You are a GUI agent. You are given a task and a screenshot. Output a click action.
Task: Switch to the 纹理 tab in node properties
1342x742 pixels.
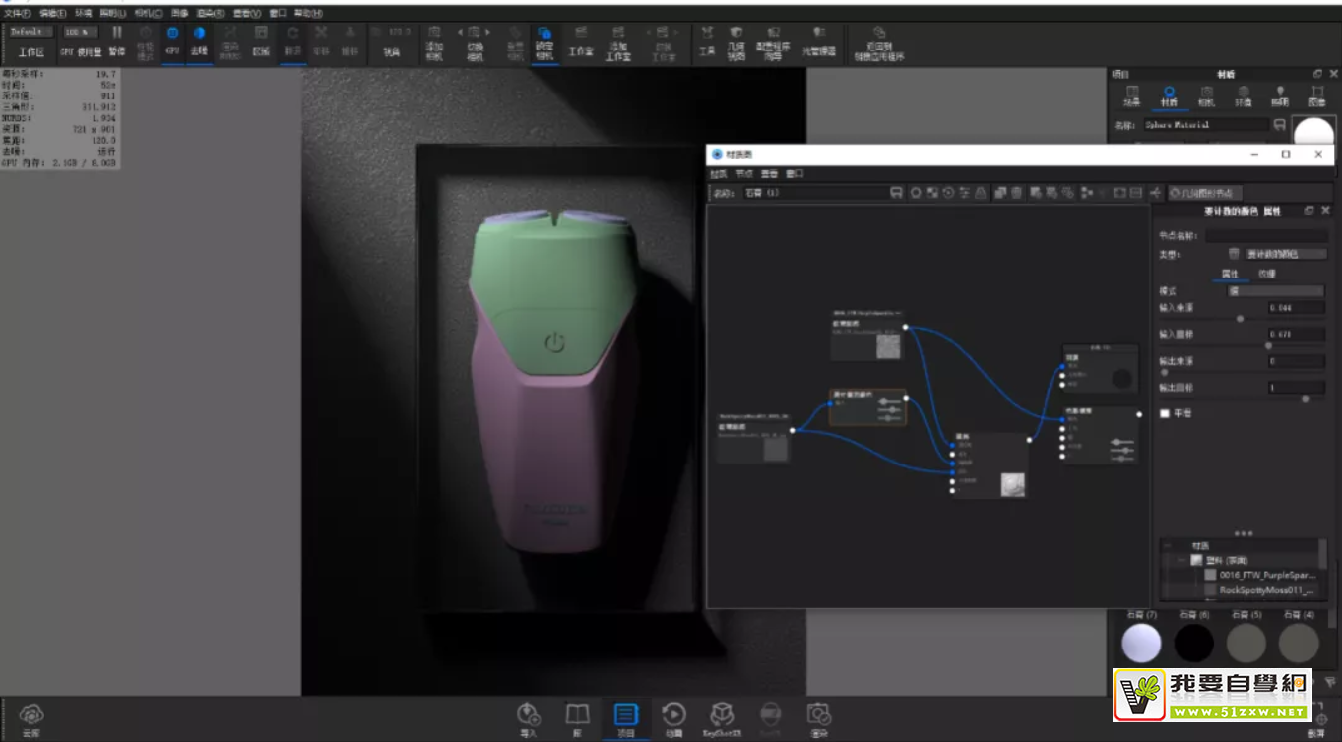coord(1266,274)
